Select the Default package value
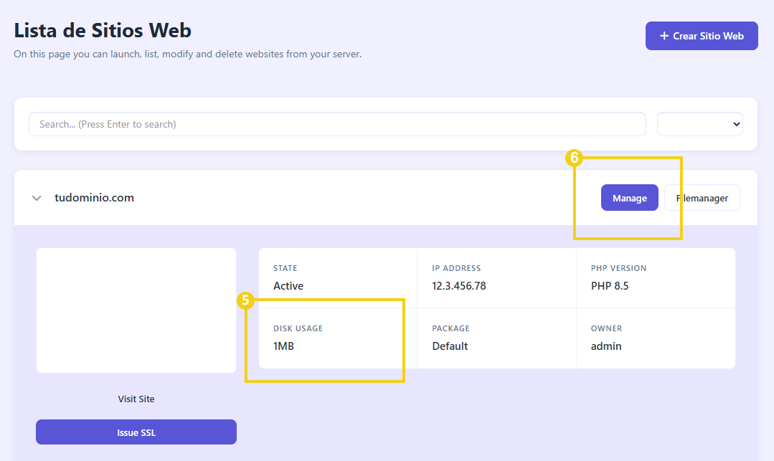This screenshot has width=774, height=461. tap(450, 346)
